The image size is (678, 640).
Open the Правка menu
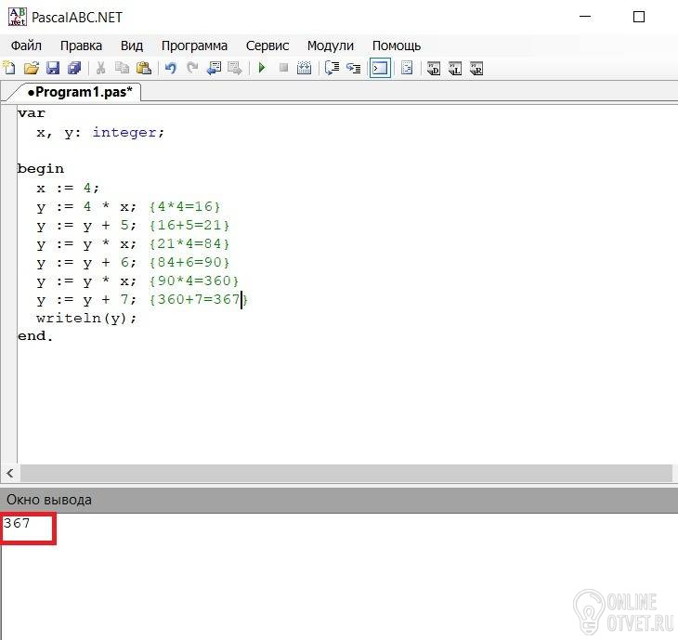(x=81, y=45)
